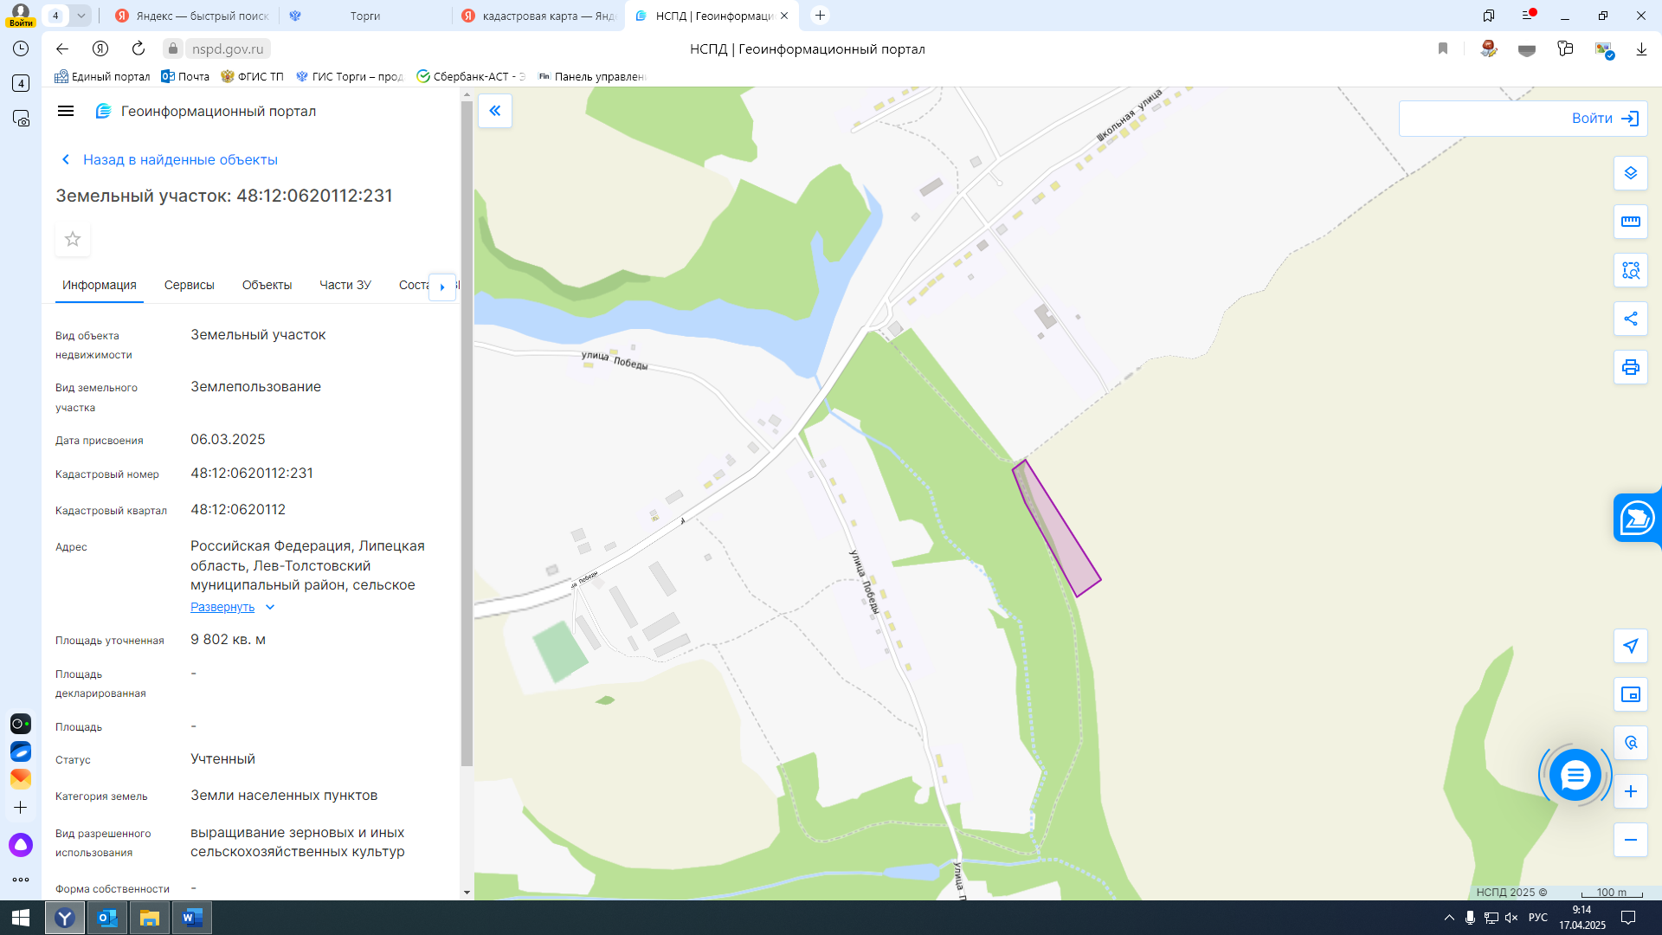
Task: Switch to the Объекты tab
Action: pyautogui.click(x=267, y=285)
